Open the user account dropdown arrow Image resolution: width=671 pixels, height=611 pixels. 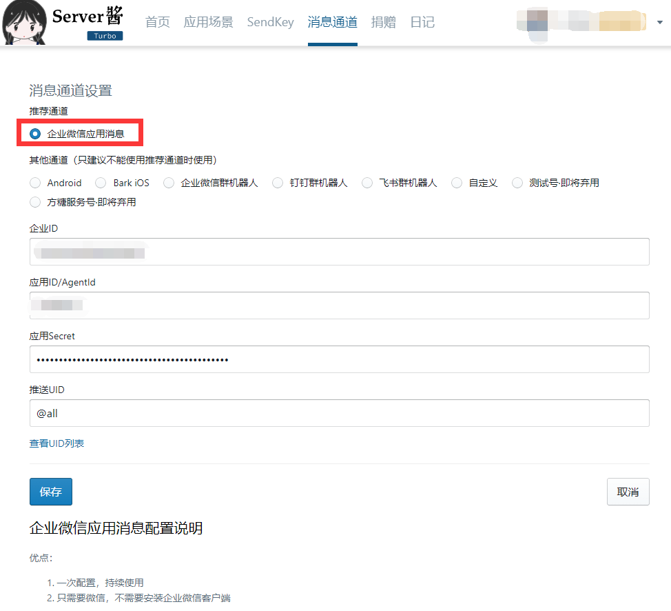pos(659,22)
